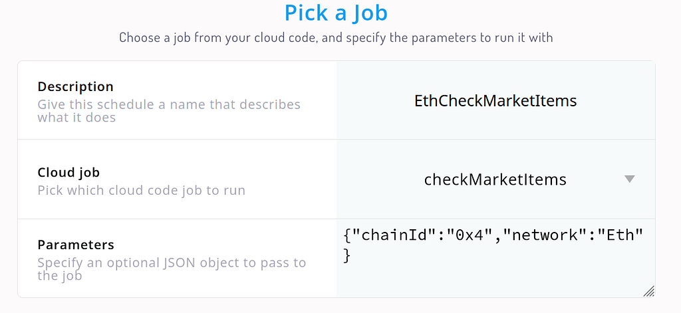Click the 'Specify an optional JSON object' hint

click(172, 269)
